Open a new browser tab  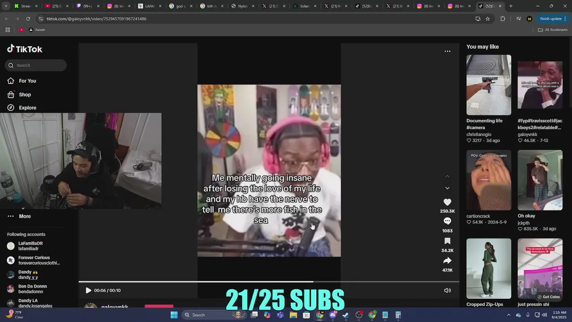tap(511, 6)
